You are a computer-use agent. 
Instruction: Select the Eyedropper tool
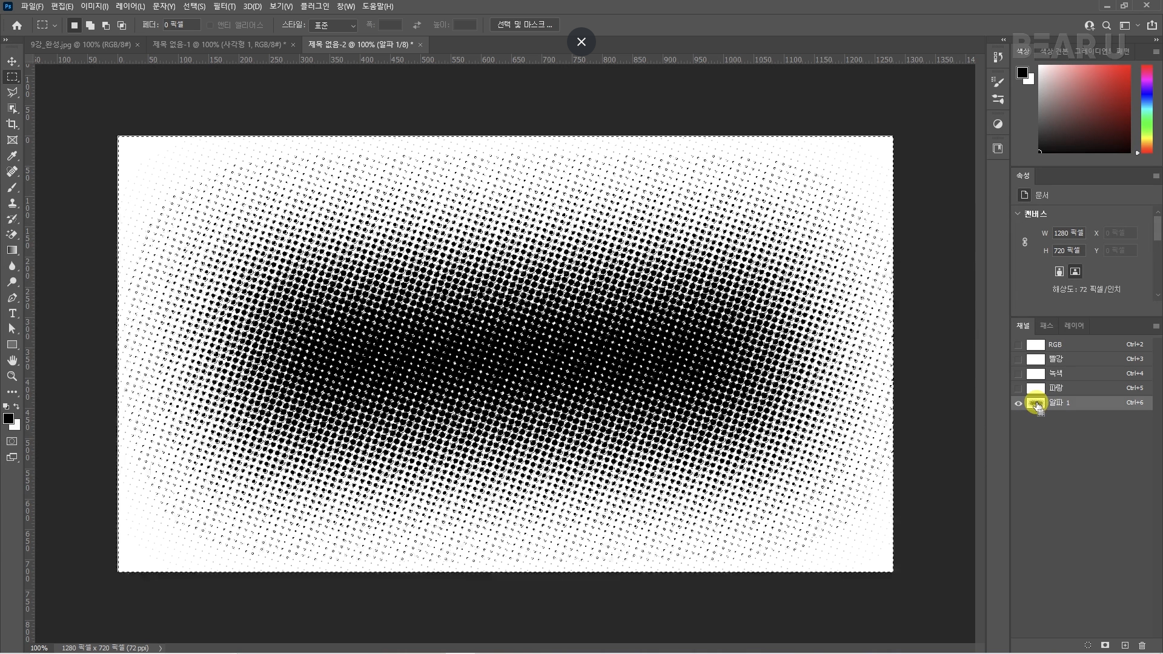coord(12,156)
